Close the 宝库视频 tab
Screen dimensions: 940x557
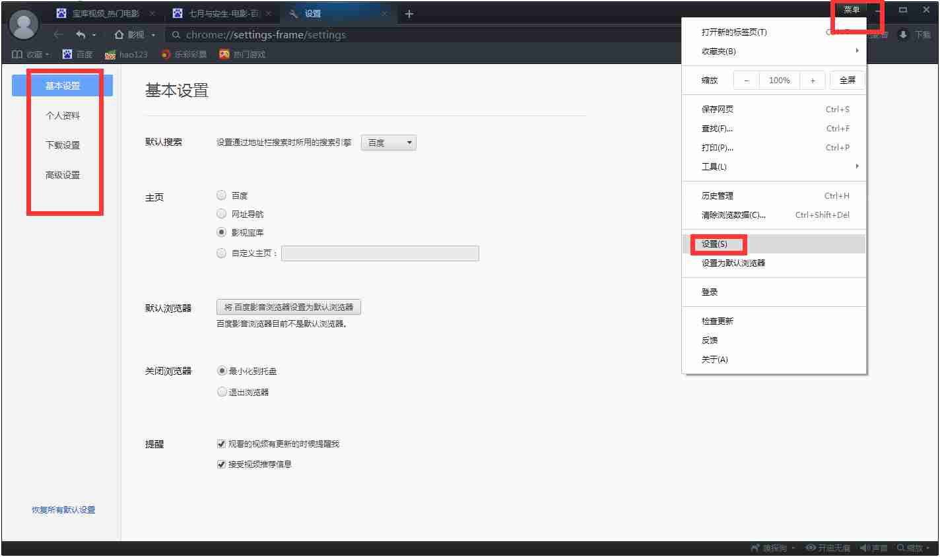152,13
